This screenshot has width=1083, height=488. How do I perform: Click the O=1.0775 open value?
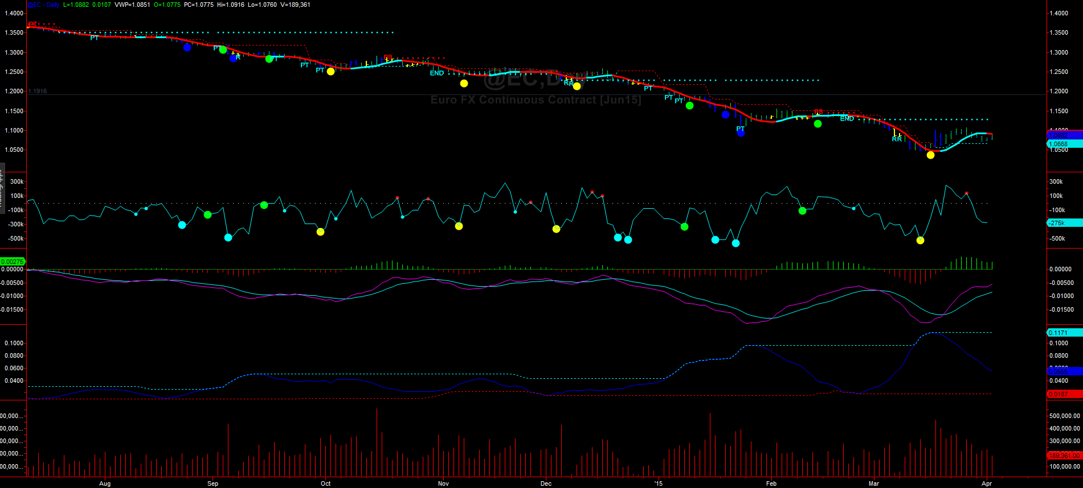pyautogui.click(x=167, y=5)
